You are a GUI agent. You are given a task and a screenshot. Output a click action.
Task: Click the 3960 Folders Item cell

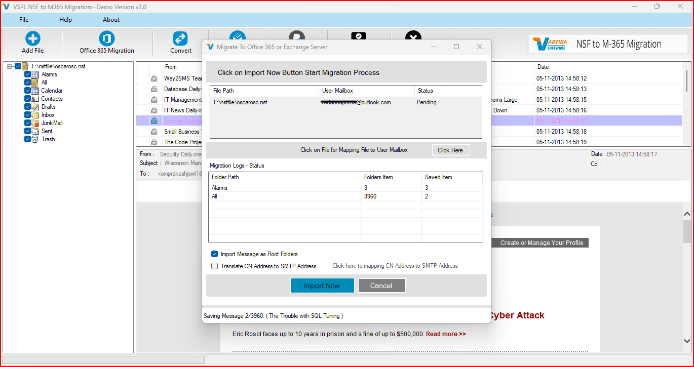(x=370, y=196)
